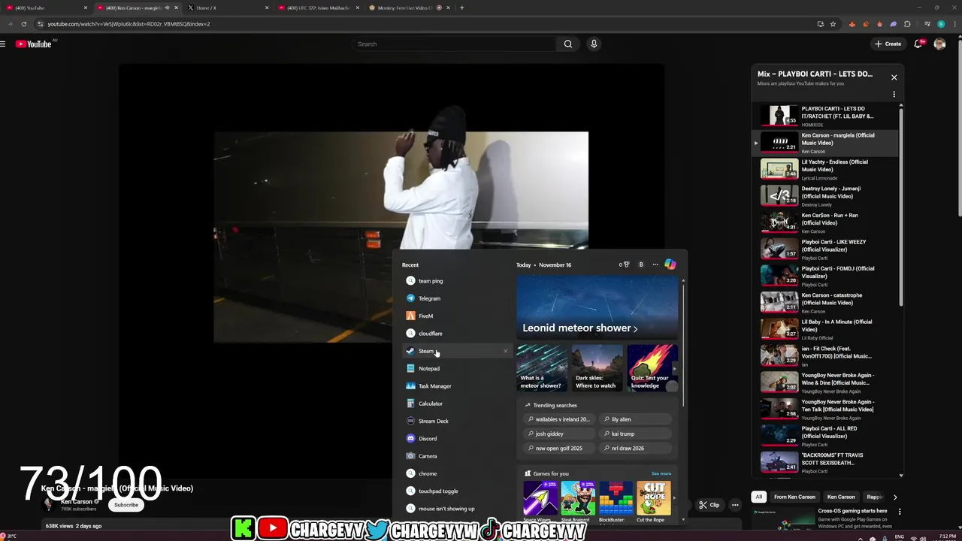The height and width of the screenshot is (541, 962).
Task: Close the Mix playlist panel
Action: tap(894, 77)
